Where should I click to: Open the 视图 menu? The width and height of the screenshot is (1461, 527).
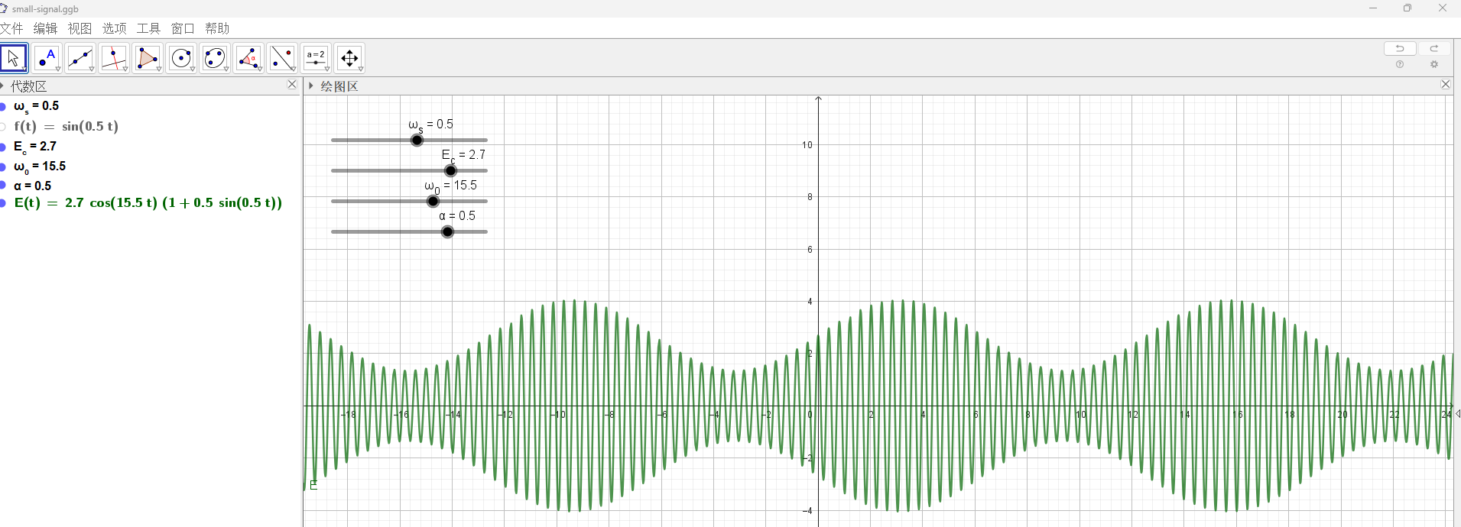click(80, 28)
